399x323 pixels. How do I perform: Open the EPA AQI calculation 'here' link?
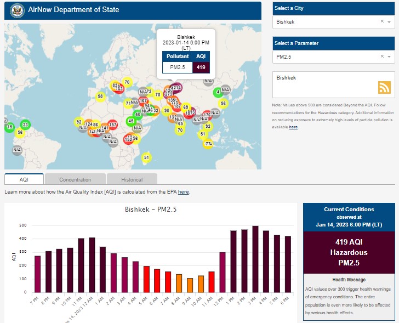click(183, 192)
